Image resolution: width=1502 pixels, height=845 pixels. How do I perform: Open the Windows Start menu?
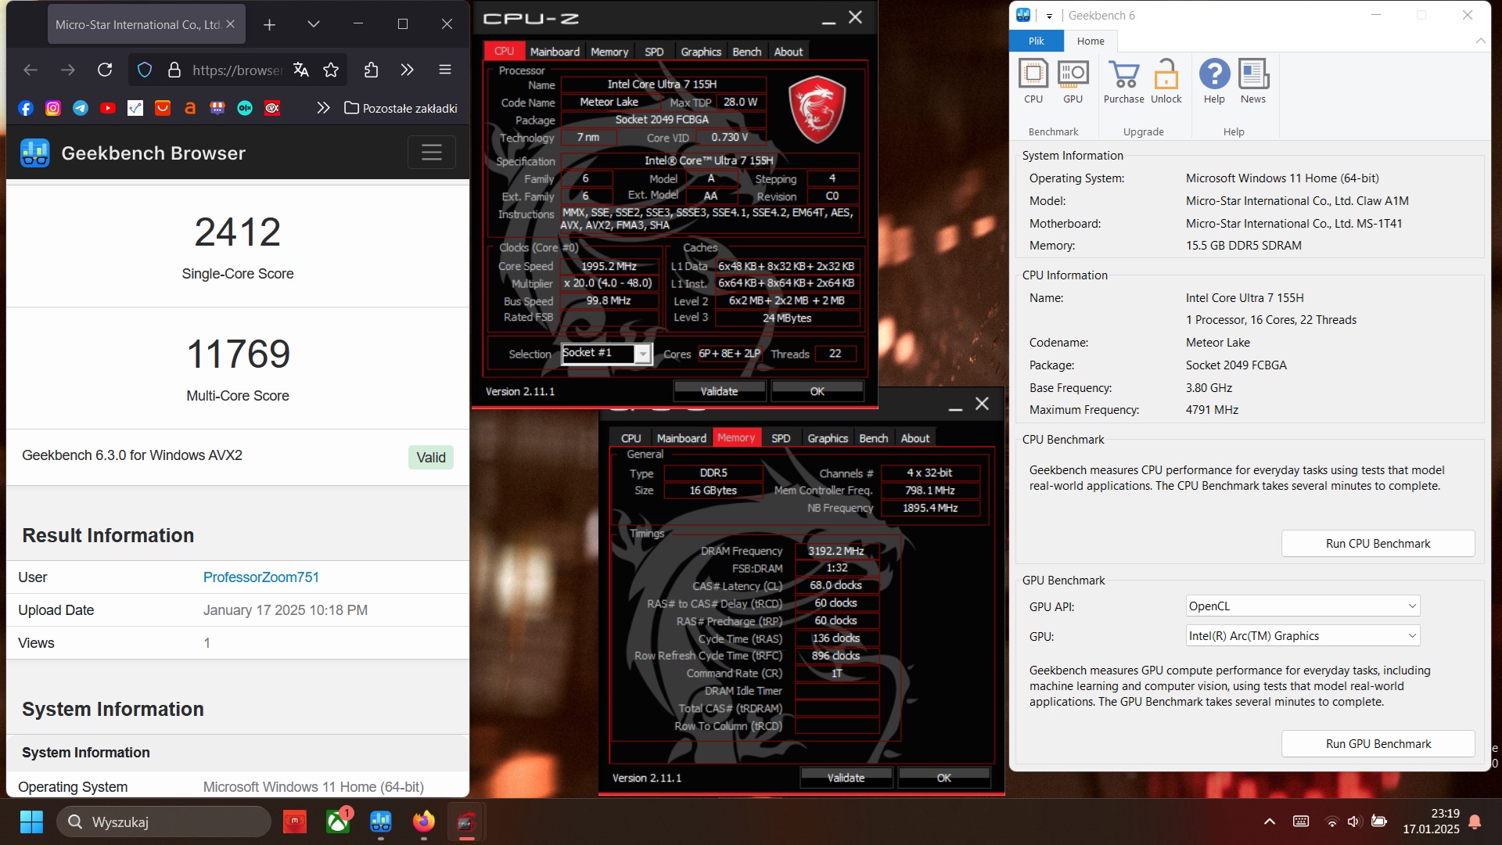(x=31, y=822)
